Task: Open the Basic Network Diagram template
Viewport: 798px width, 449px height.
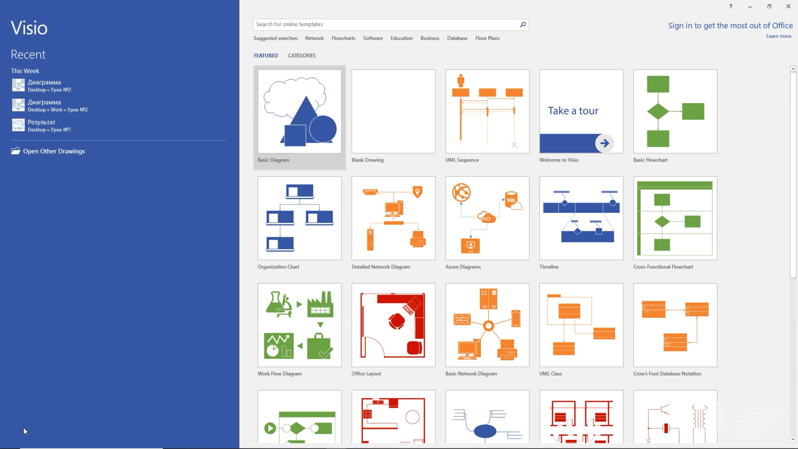Action: pyautogui.click(x=487, y=325)
